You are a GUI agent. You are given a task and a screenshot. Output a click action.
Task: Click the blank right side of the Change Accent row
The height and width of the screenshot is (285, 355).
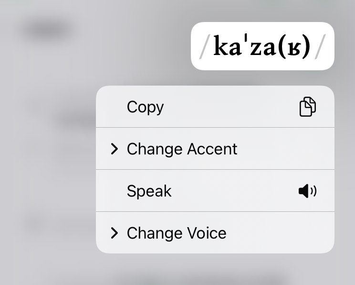(x=285, y=149)
